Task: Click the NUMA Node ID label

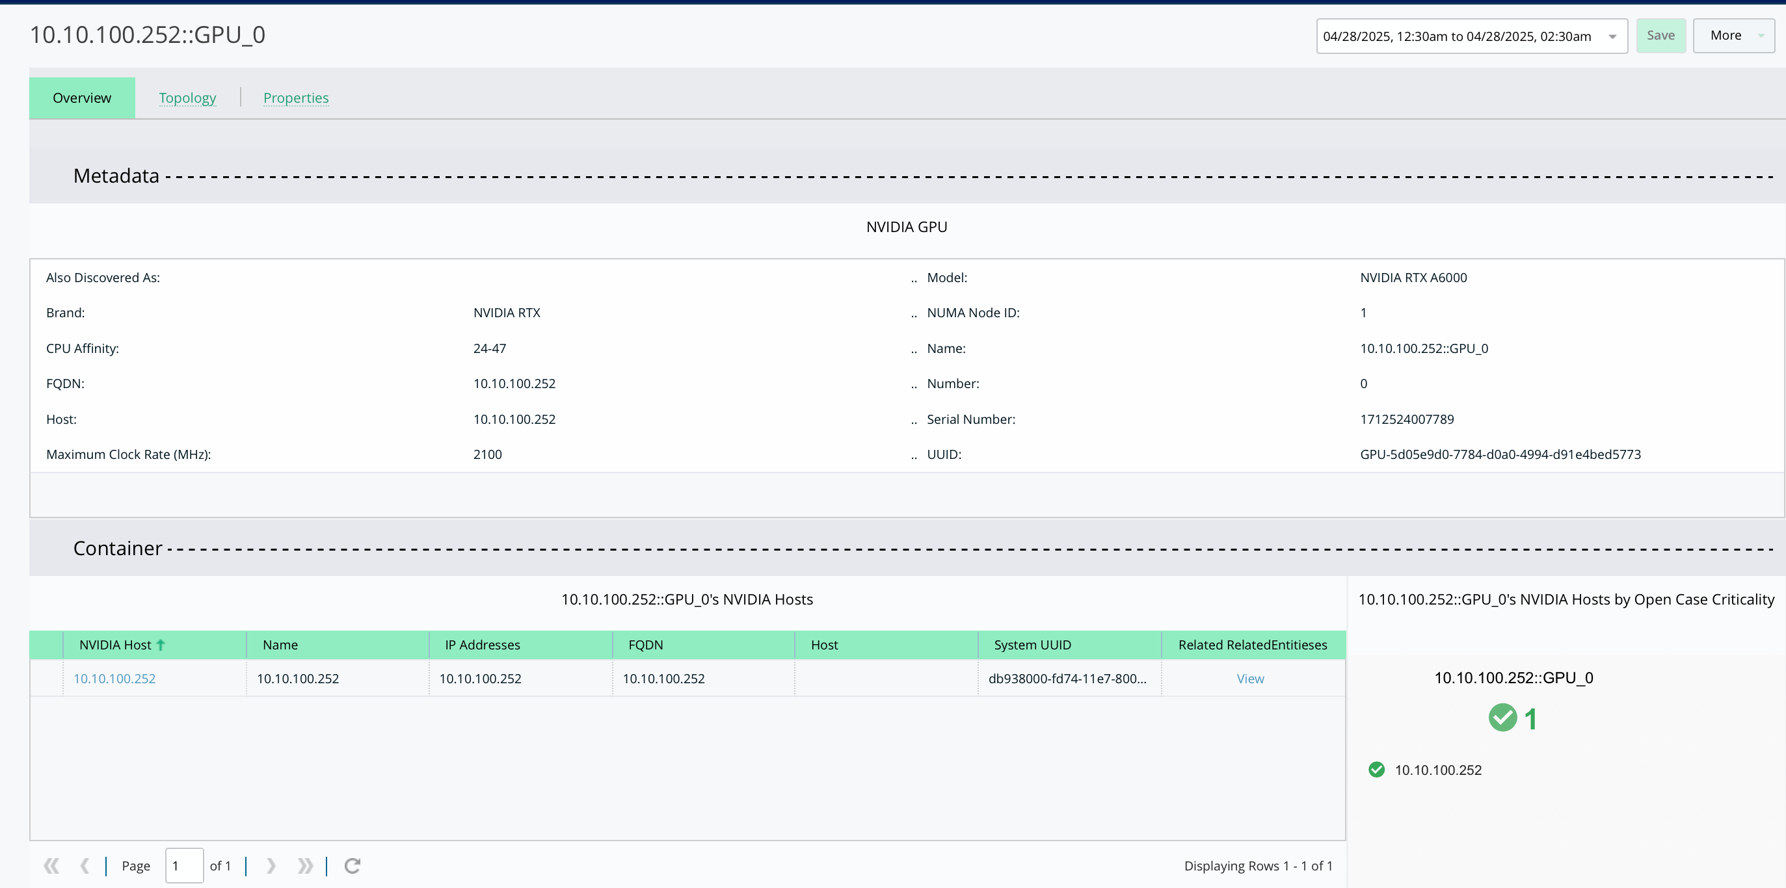Action: click(x=974, y=313)
